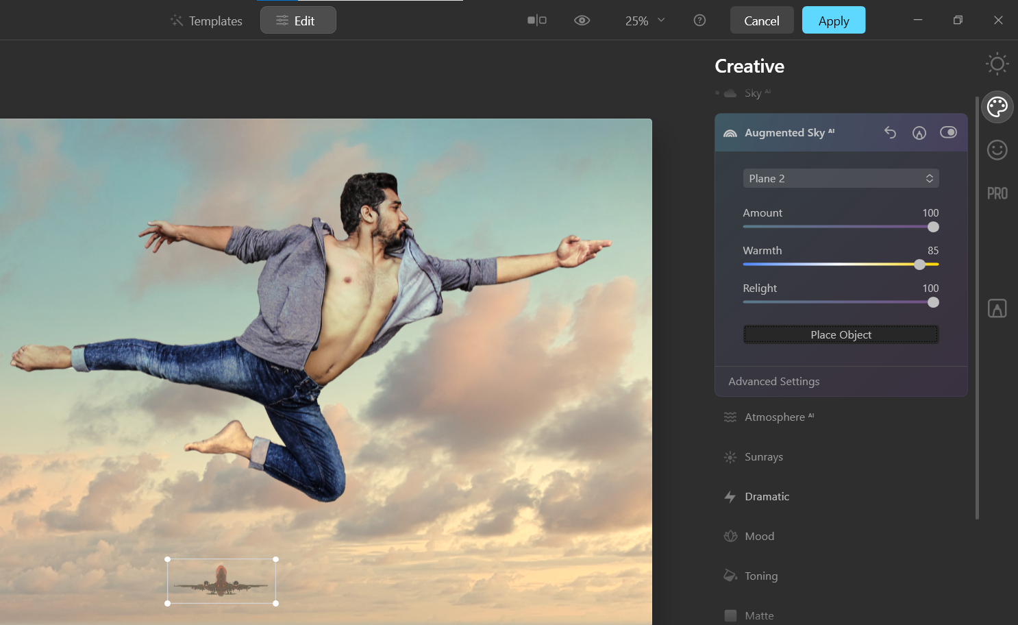The width and height of the screenshot is (1018, 625).
Task: Click the Amount value 100
Action: 930,212
